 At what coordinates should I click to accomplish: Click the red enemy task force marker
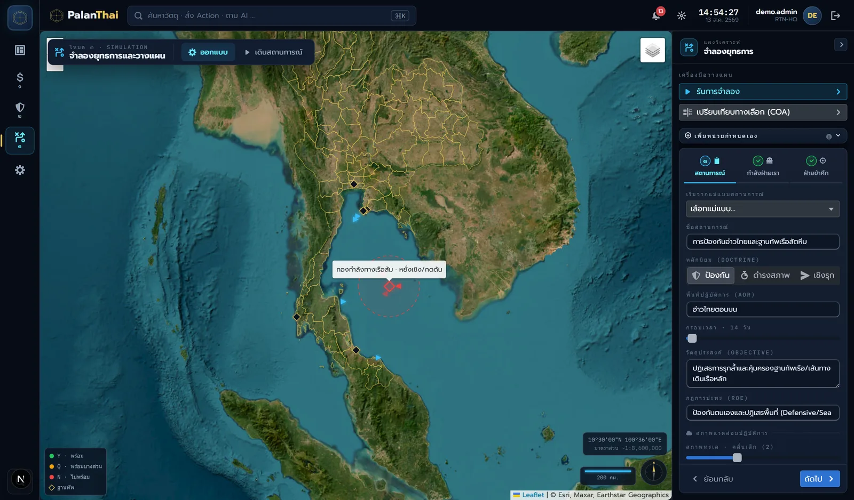389,286
